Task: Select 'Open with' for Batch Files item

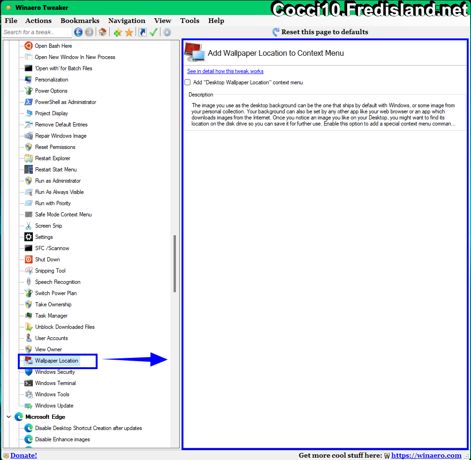Action: 63,68
